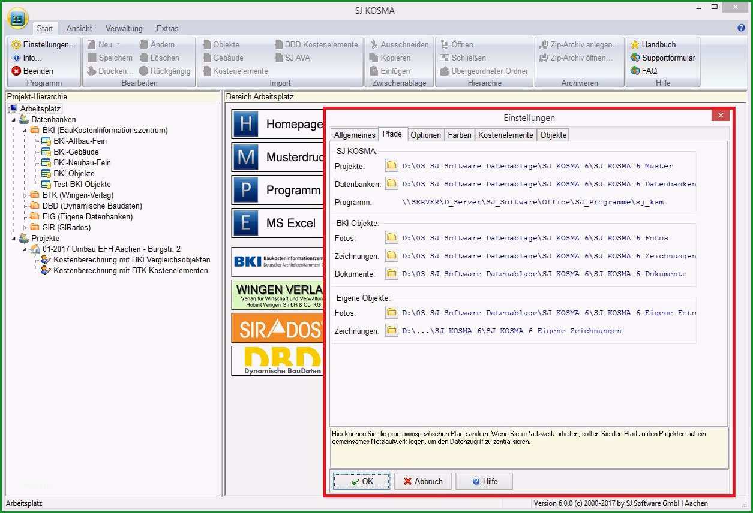Click the SIRADOS orange logo

pos(278,328)
